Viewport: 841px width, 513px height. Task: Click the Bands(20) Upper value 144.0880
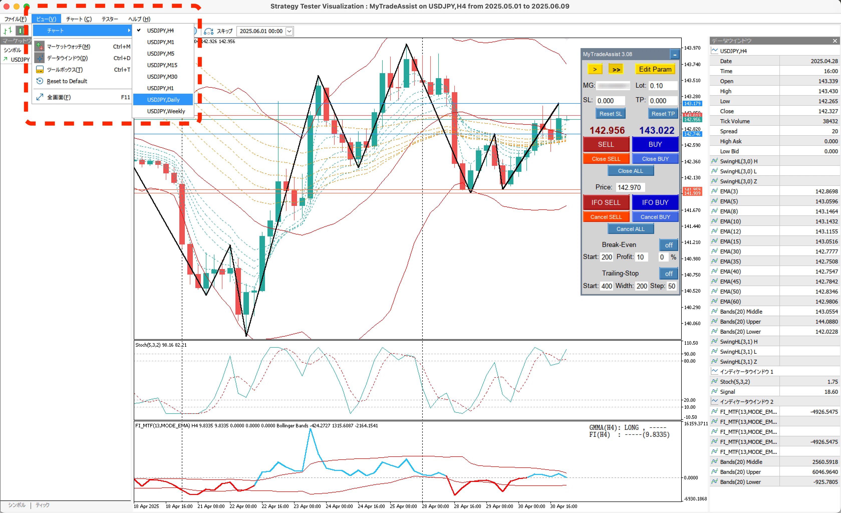click(826, 322)
